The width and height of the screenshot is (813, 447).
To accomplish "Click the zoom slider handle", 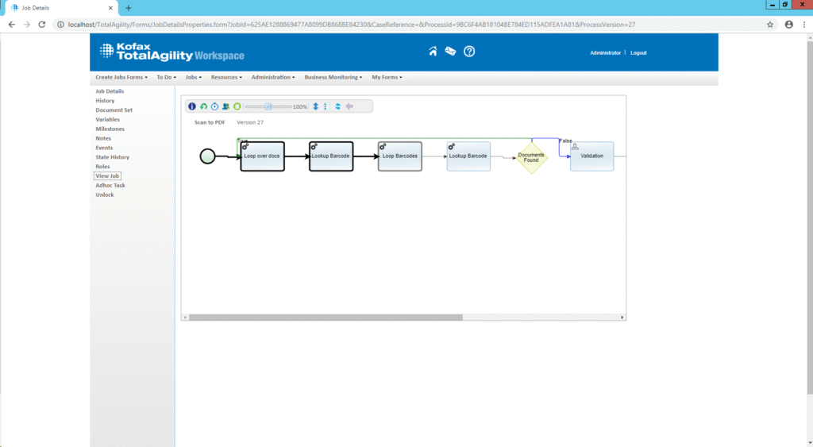I will pyautogui.click(x=268, y=106).
